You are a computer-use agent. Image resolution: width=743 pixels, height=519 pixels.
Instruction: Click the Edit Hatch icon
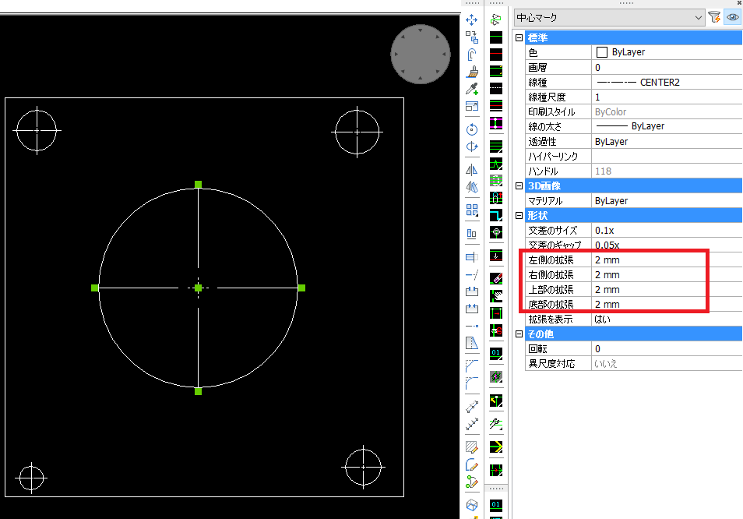pyautogui.click(x=471, y=447)
